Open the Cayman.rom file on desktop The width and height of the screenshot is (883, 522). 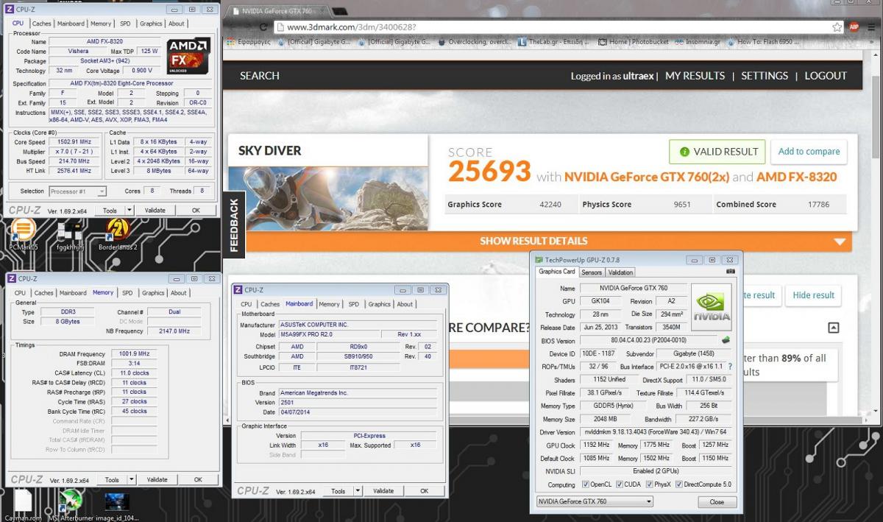click(22, 504)
